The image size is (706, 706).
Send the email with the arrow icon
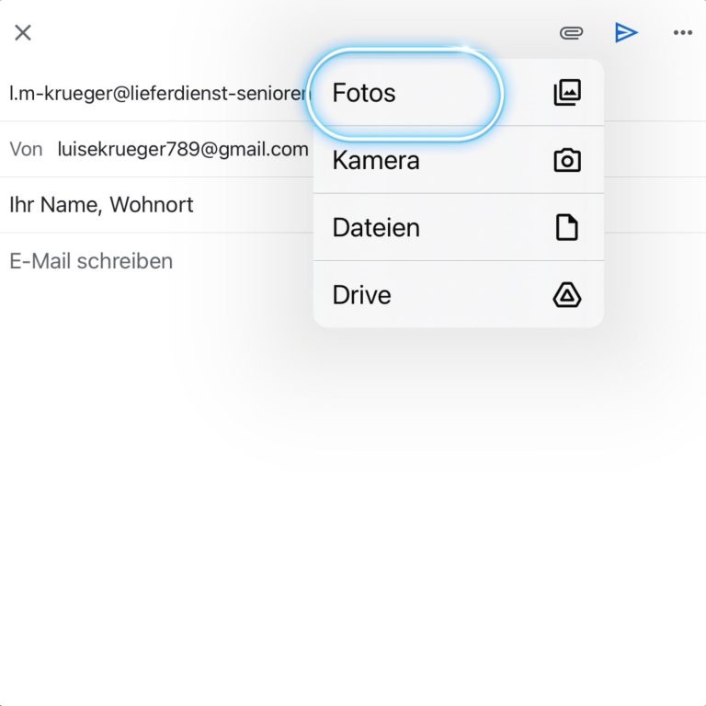point(626,33)
